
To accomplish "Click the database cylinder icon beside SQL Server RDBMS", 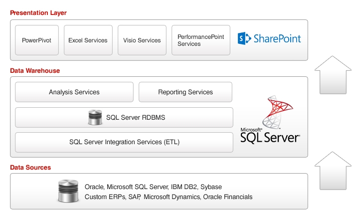I will coord(95,117).
